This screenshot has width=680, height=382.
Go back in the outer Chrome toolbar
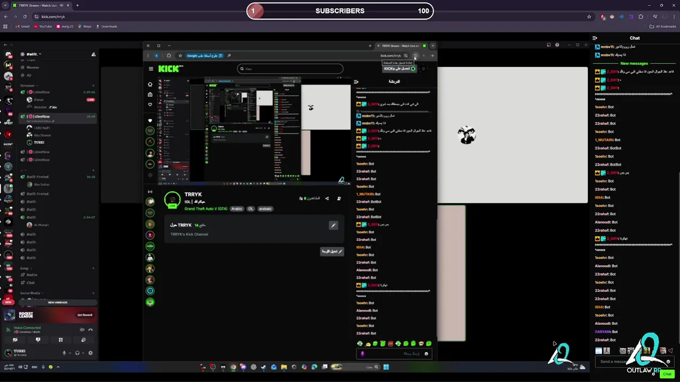(x=6, y=16)
